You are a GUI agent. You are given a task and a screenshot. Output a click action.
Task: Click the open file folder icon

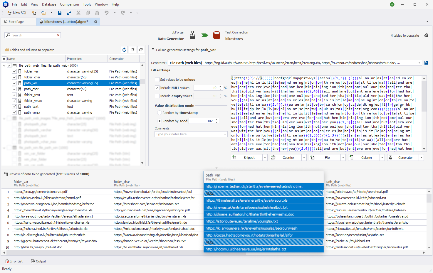43,13
